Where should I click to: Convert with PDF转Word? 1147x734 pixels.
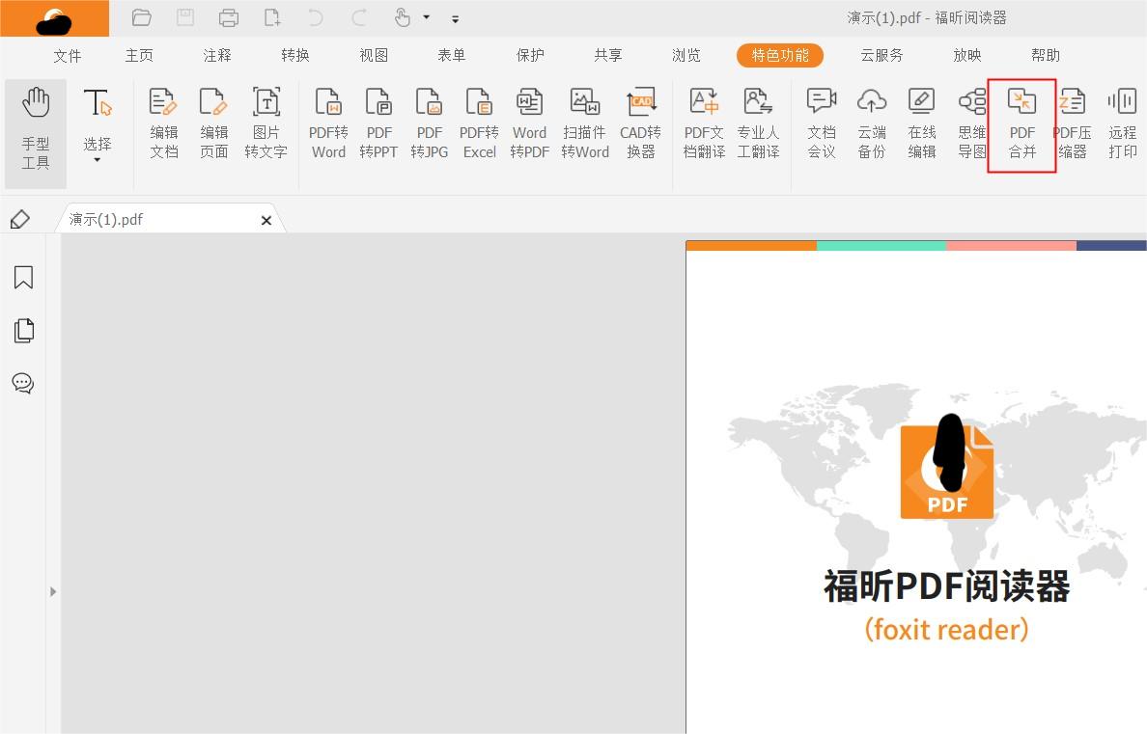[x=328, y=122]
